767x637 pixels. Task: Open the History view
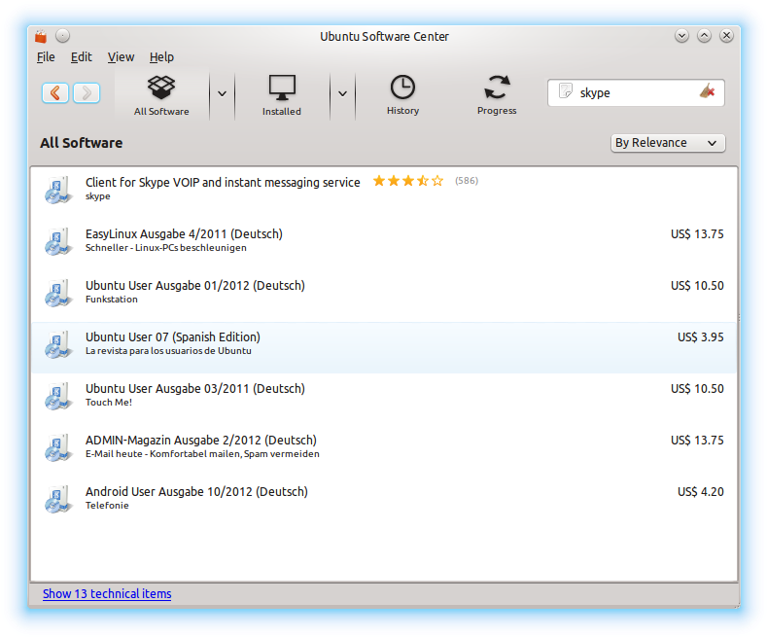click(402, 94)
